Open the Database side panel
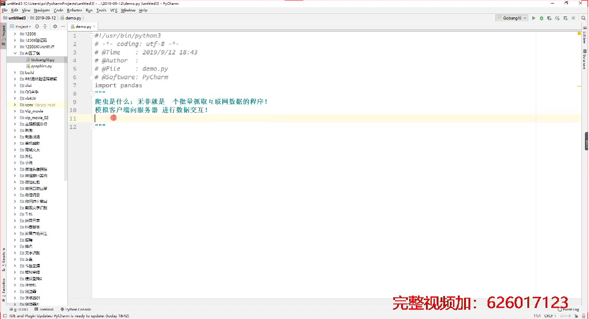The image size is (589, 319). click(585, 59)
